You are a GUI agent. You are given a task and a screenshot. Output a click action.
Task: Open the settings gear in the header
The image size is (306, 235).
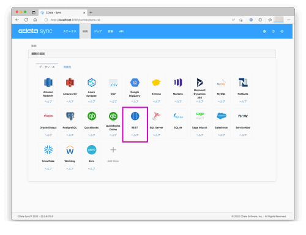coord(264,31)
